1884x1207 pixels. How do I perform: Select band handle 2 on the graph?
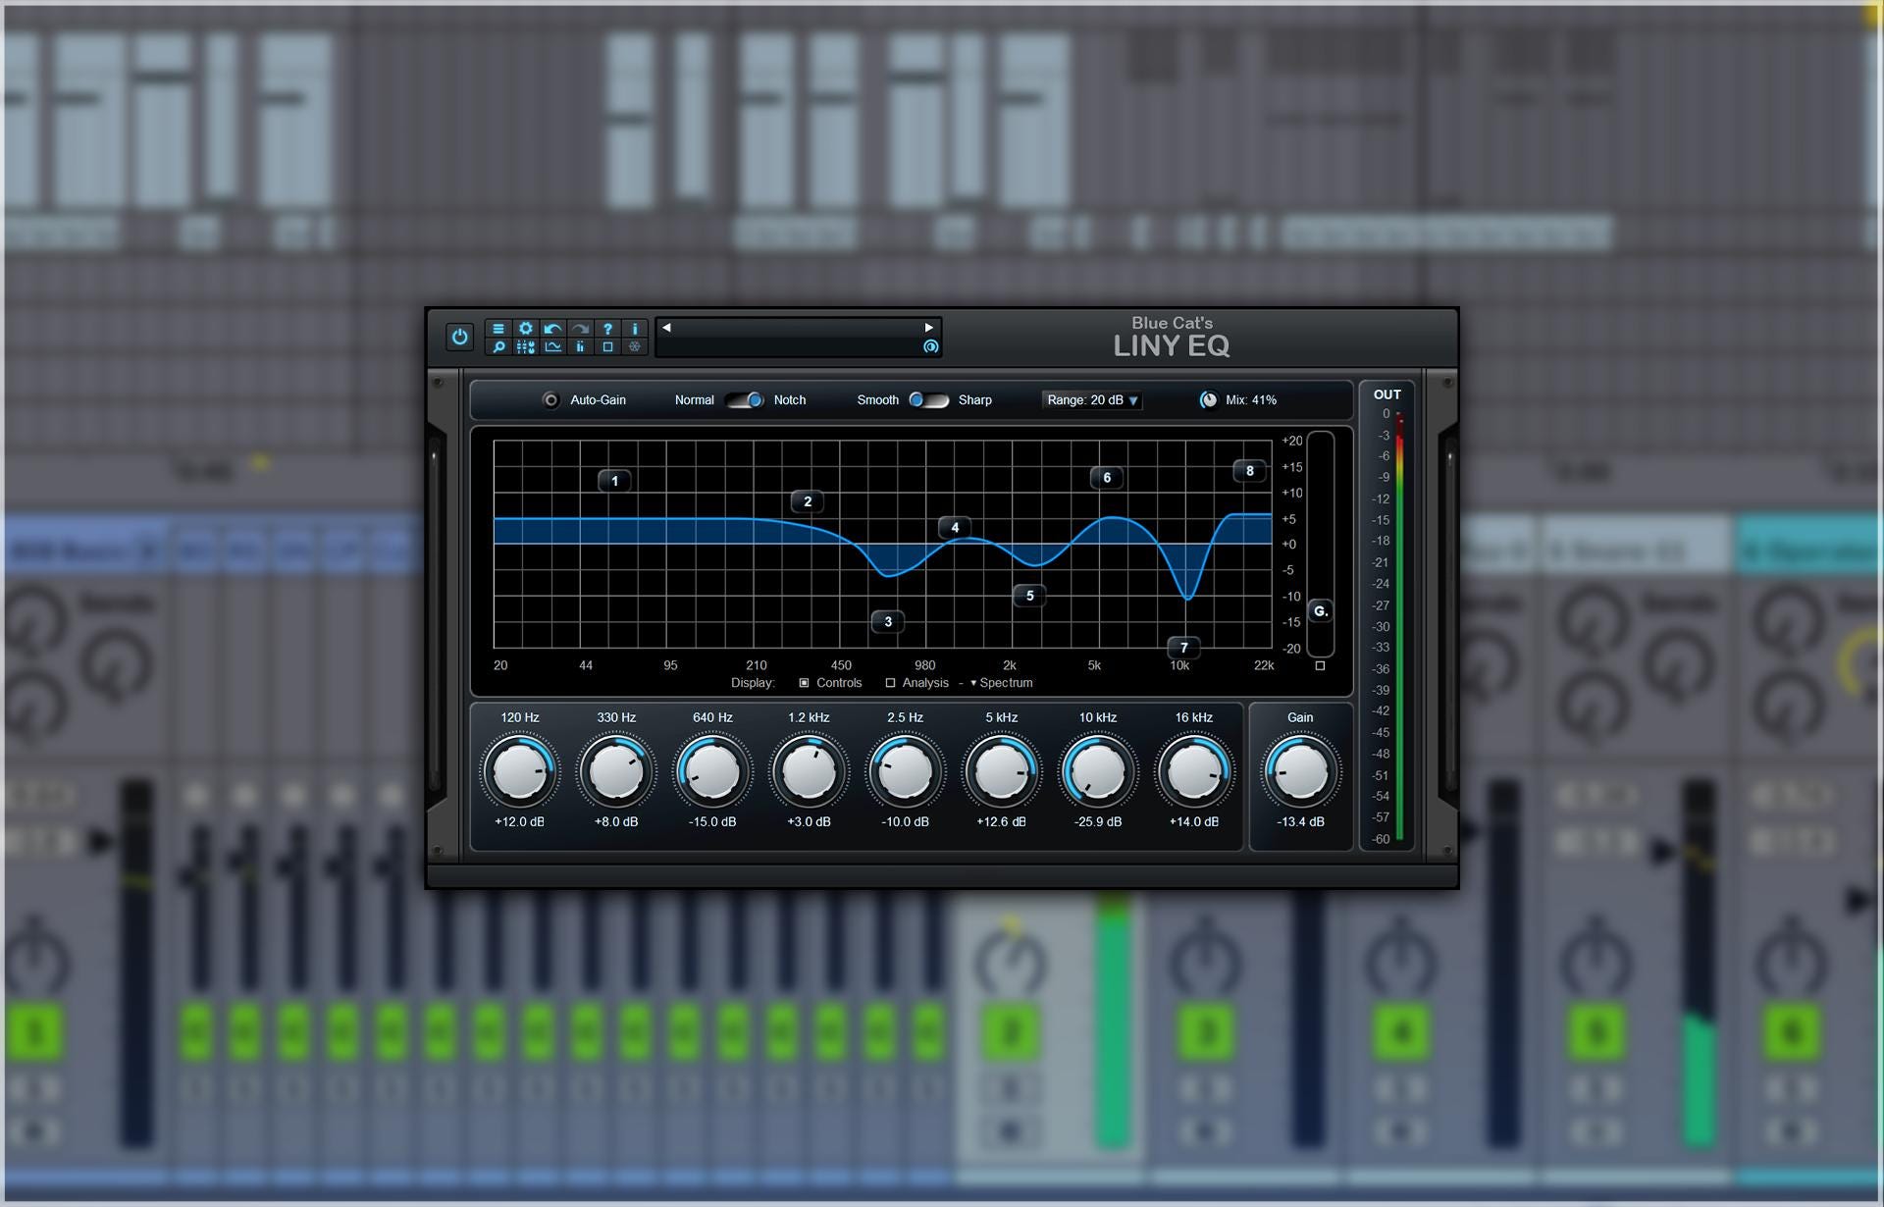click(808, 501)
